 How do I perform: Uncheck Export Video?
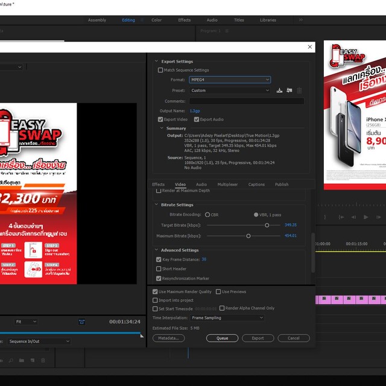pos(160,119)
